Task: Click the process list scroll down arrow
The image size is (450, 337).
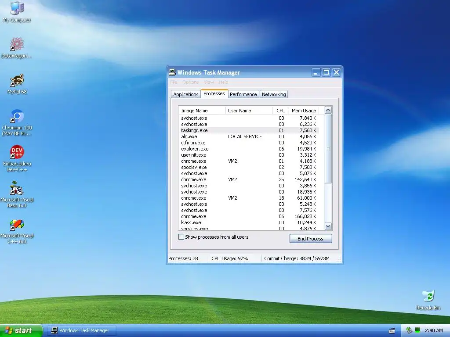Action: [328, 226]
